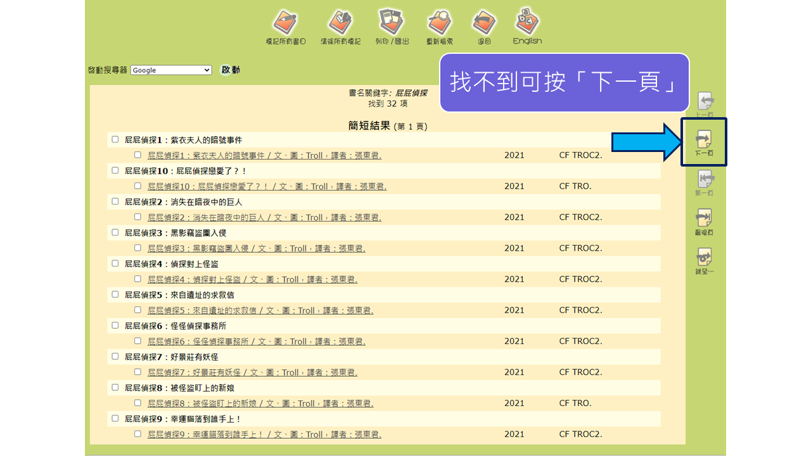
Task: Tick the checkbox beside the 屁屁偵探7 record link
Action: coord(137,372)
